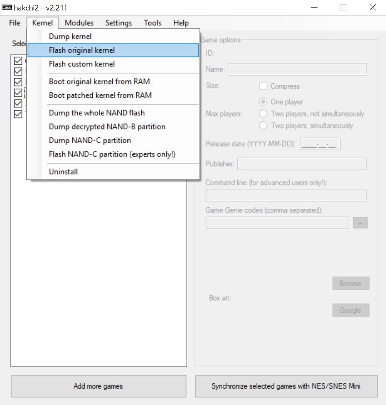Click the Game options group label
Viewport: 386px width, 405px height.
[221, 40]
